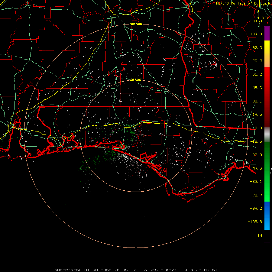
Task: Click the VEL legend title
Action: point(265,18)
